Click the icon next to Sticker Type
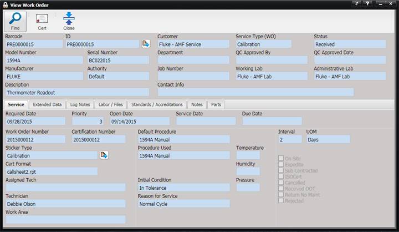399x232 pixels. click(x=104, y=155)
